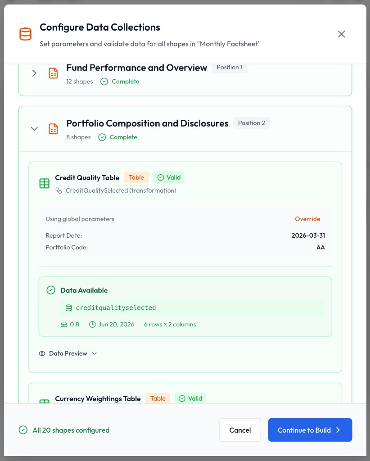The height and width of the screenshot is (461, 370).
Task: Click the Report Date value 2026-03-31
Action: 308,235
